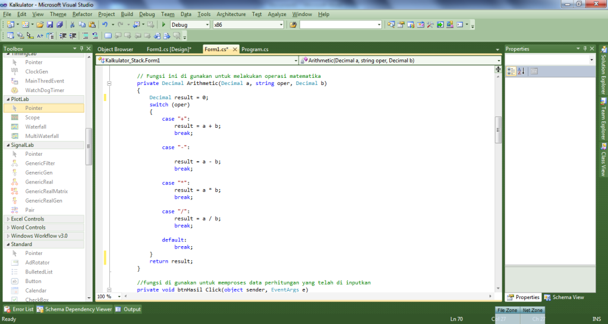The width and height of the screenshot is (608, 324).
Task: Click the Copy toolbar icon
Action: pyautogui.click(x=82, y=24)
